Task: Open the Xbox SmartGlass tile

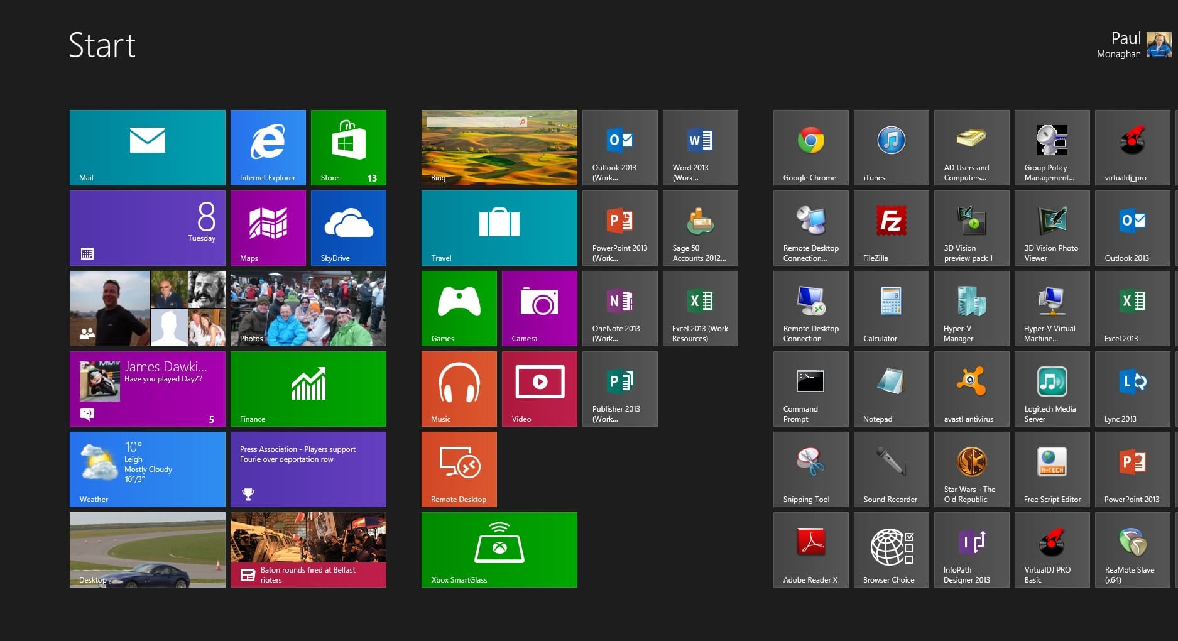Action: 499,550
